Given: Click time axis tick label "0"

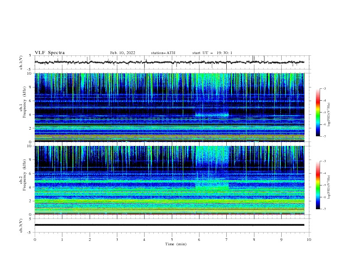Looking at the screenshot, I should (x=35, y=240).
